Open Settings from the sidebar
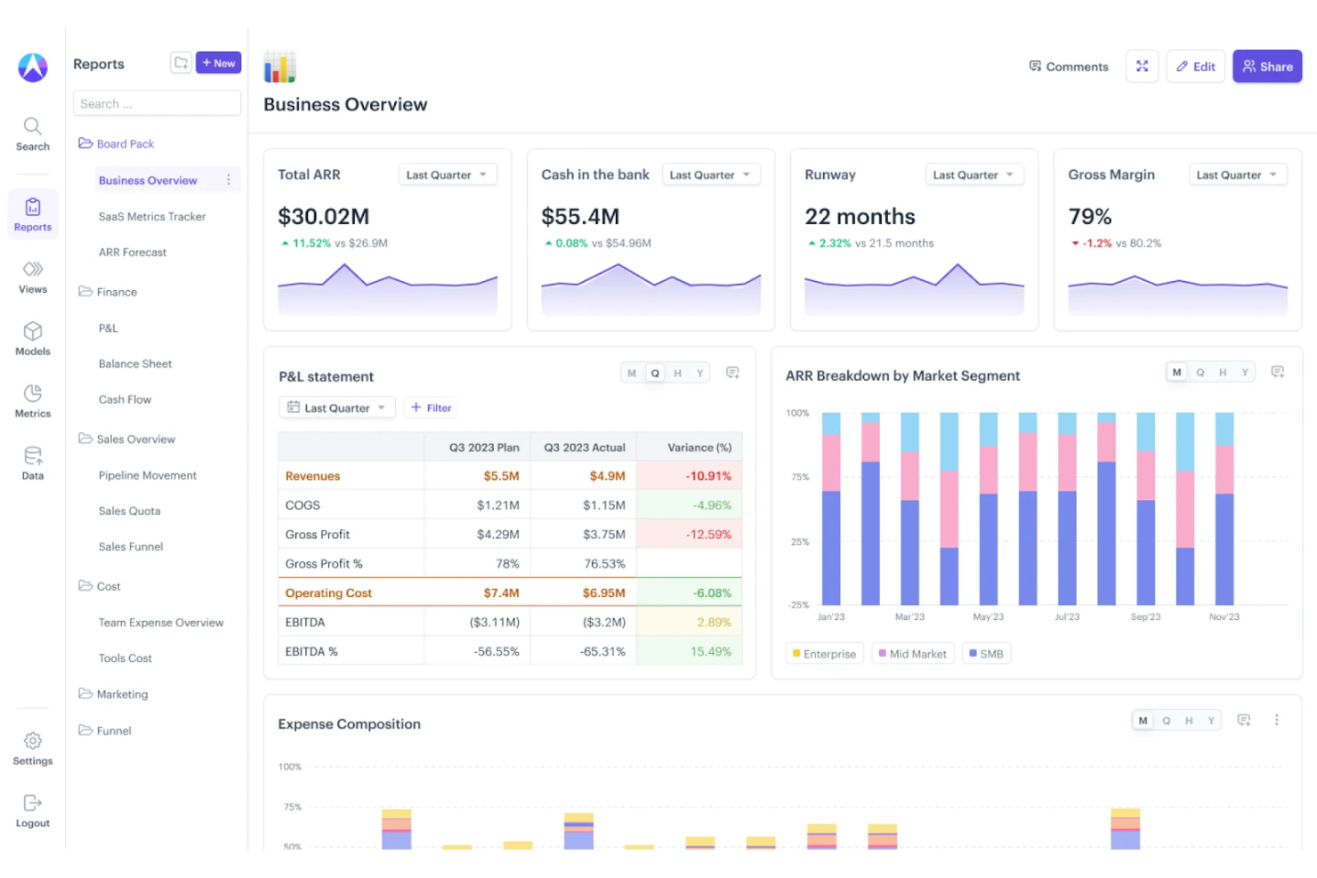This screenshot has width=1317, height=878. click(x=32, y=747)
